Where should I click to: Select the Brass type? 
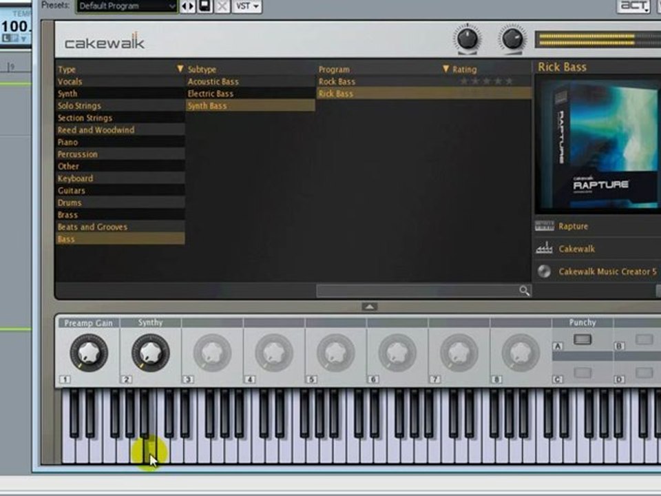pyautogui.click(x=120, y=215)
